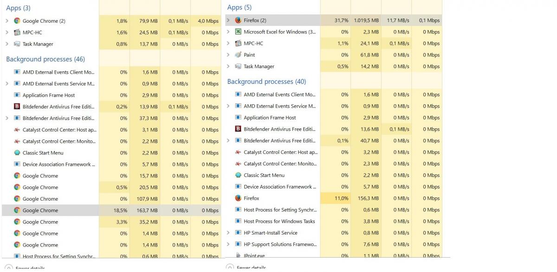Expand the Paint app entry
Screen dimensions: 557x272
tap(228, 55)
